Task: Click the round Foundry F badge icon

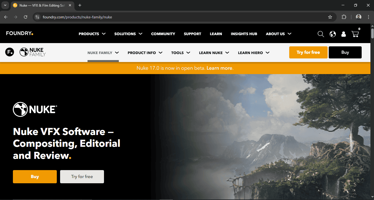Action: 10,52
